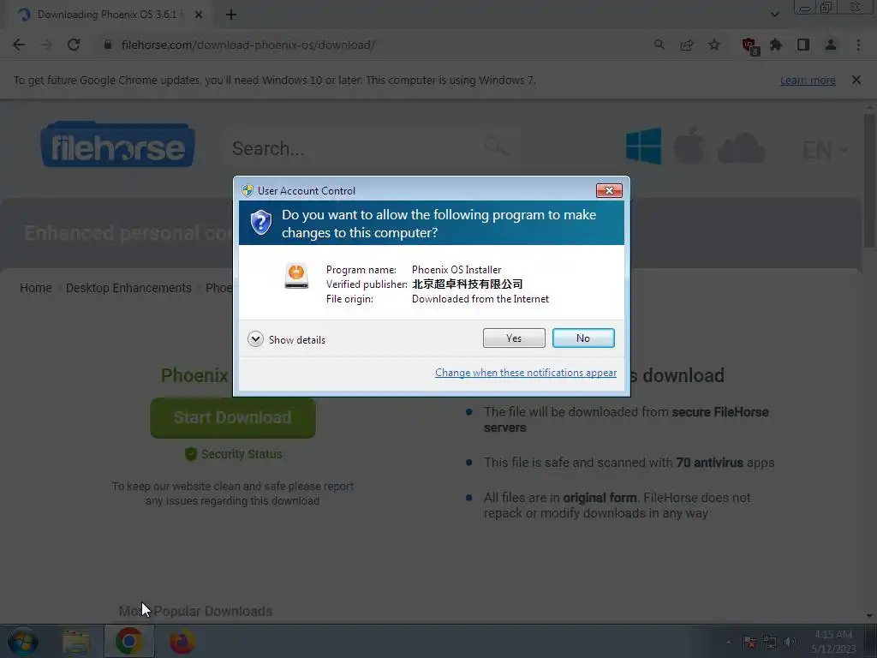Viewport: 877px width, 658px height.
Task: Click the 70 antivirus apps text
Action: pyautogui.click(x=725, y=463)
